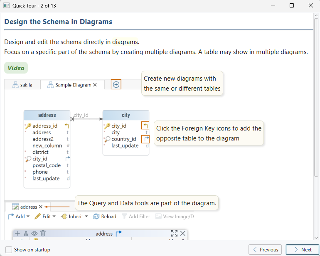Click the Reload button

(105, 217)
